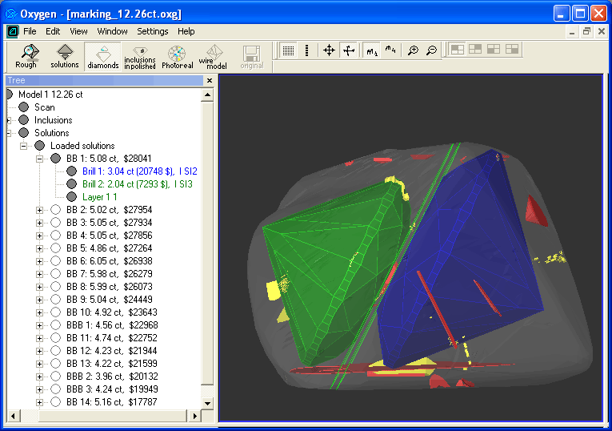
Task: Show inclusions in polished icon
Action: [140, 55]
